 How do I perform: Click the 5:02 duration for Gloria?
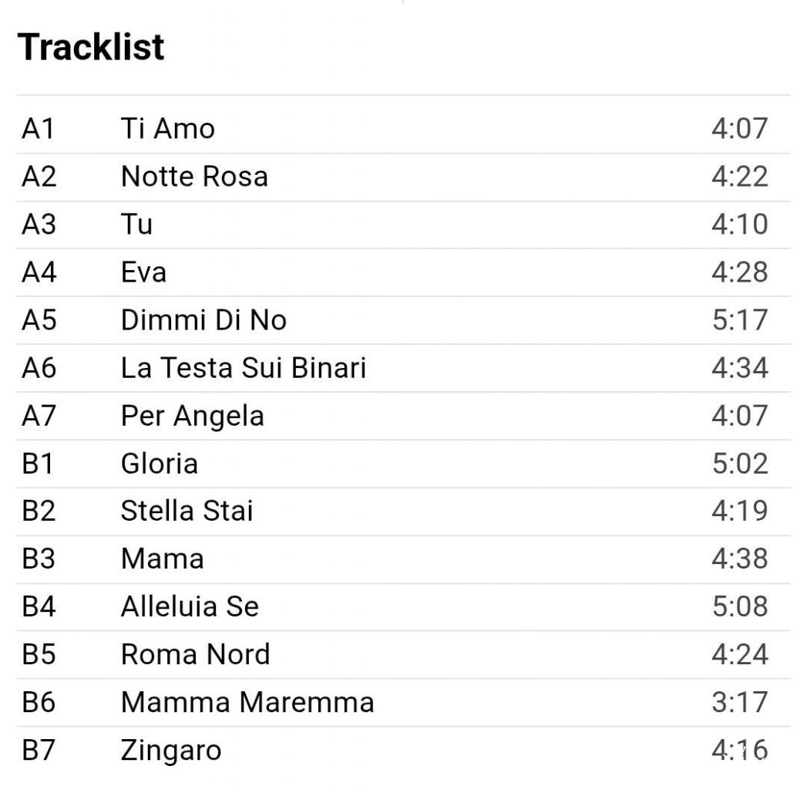point(739,464)
